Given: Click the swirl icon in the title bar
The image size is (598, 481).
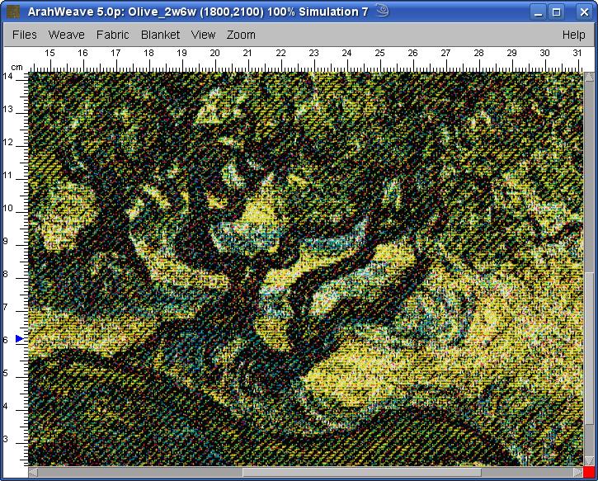Looking at the screenshot, I should click(382, 11).
